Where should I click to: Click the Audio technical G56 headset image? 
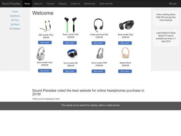98,25
